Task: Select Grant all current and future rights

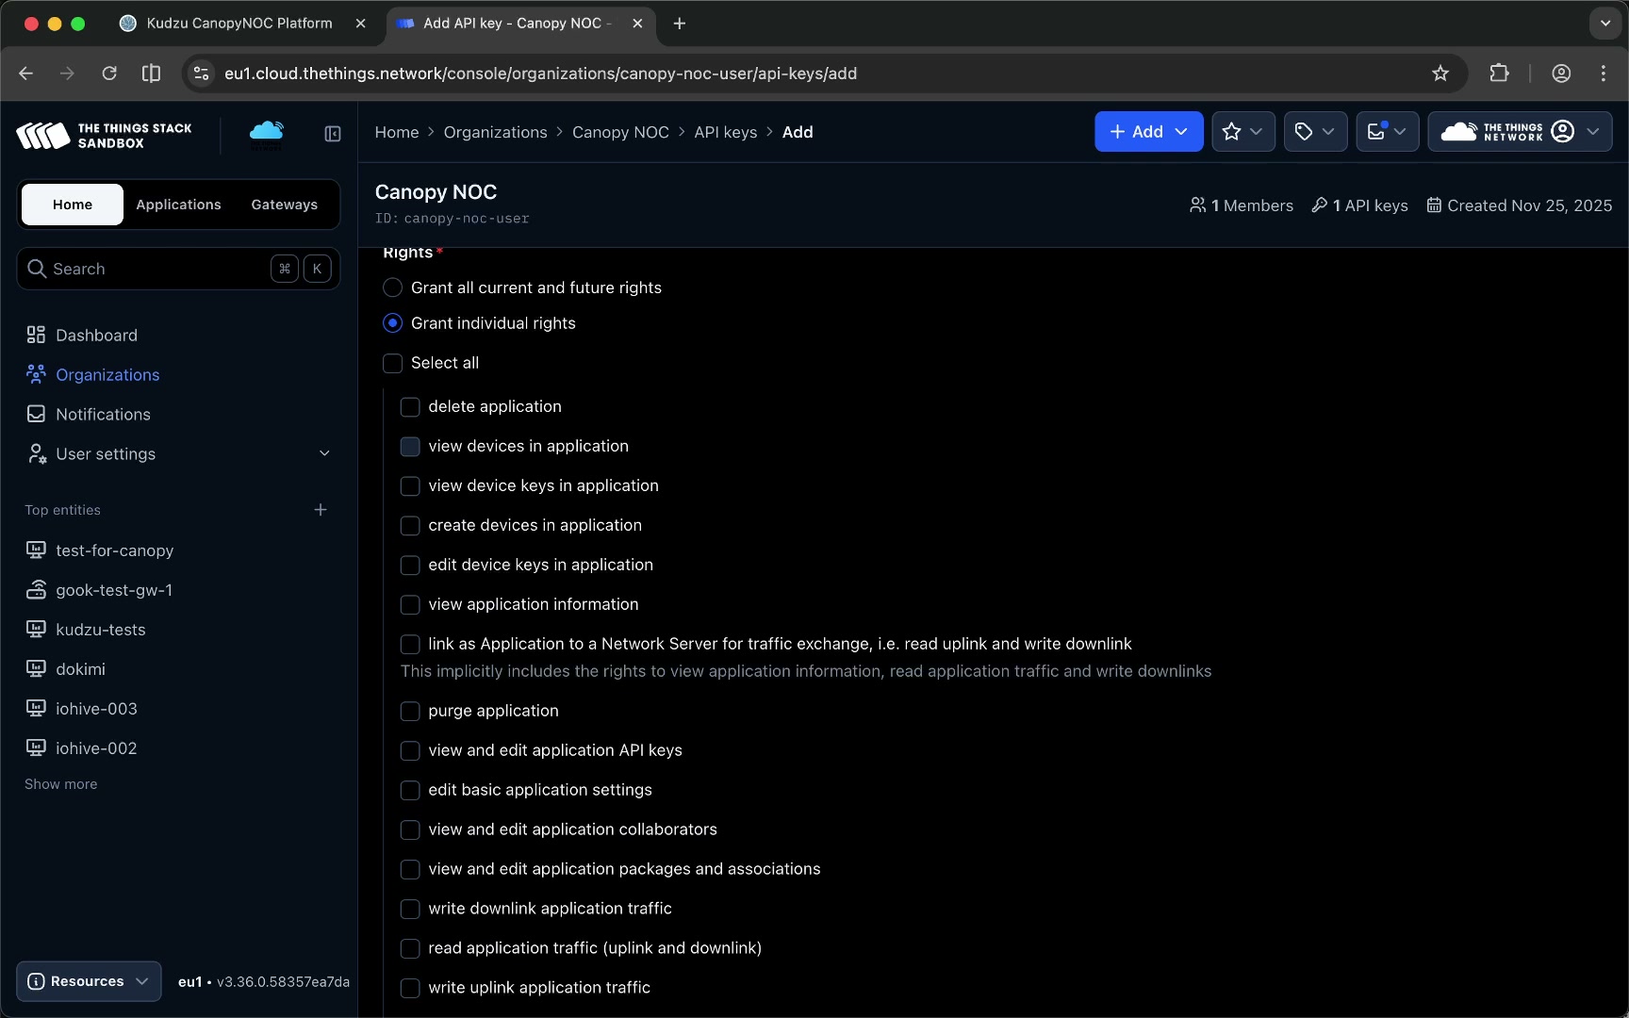Action: point(392,287)
